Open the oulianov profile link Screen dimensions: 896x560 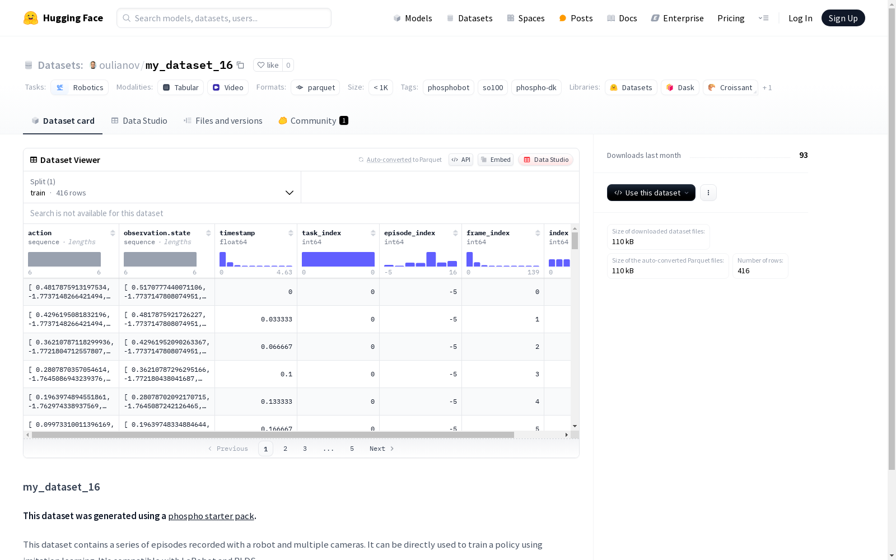(119, 65)
